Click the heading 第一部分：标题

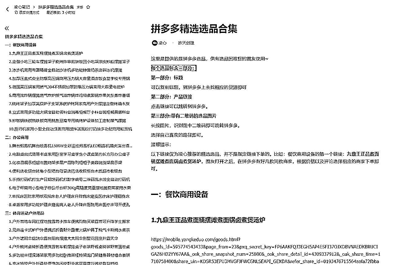coord(167,78)
